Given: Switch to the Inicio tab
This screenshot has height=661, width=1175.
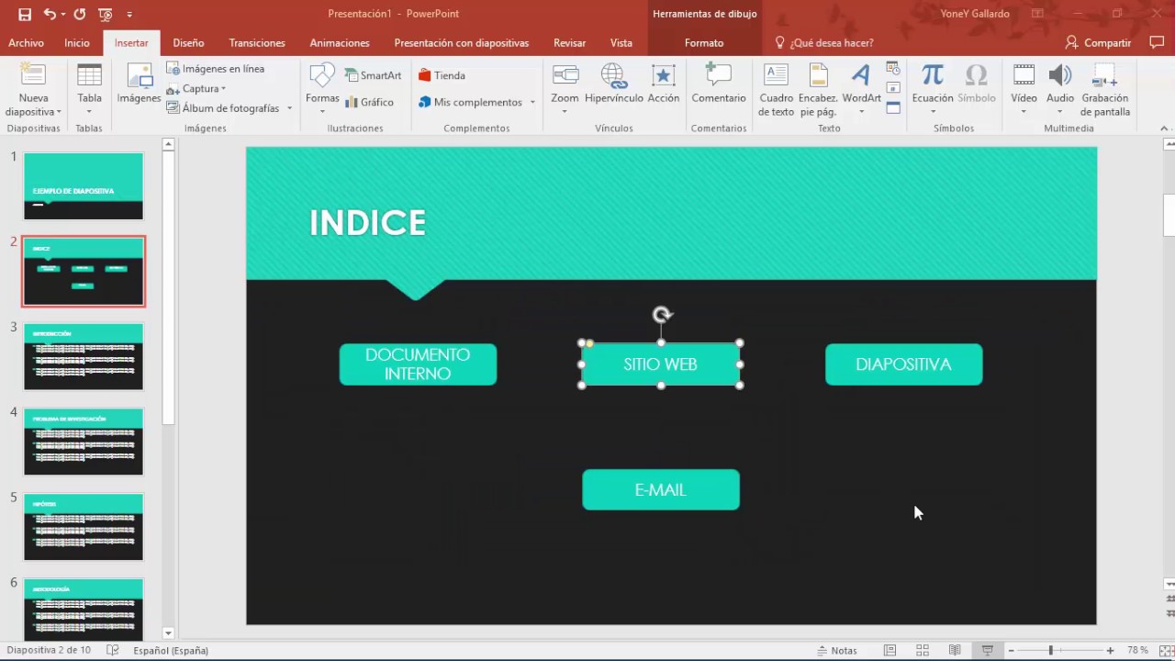Looking at the screenshot, I should tap(77, 42).
